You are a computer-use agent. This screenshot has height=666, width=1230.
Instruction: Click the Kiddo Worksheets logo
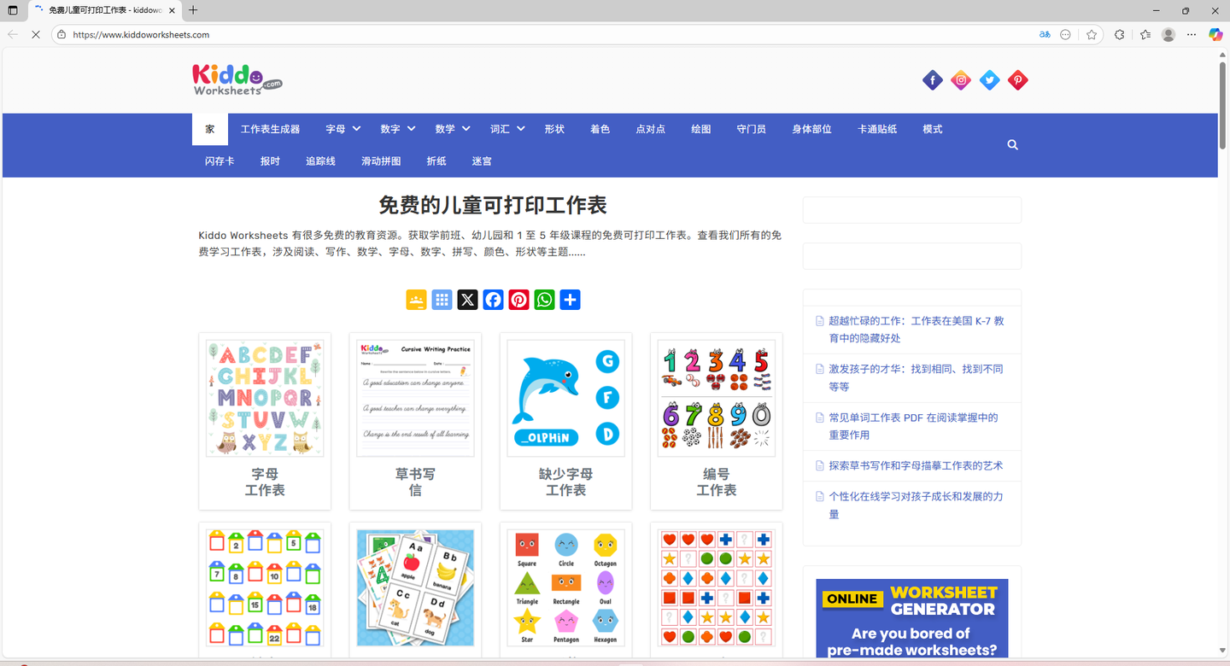coord(237,79)
